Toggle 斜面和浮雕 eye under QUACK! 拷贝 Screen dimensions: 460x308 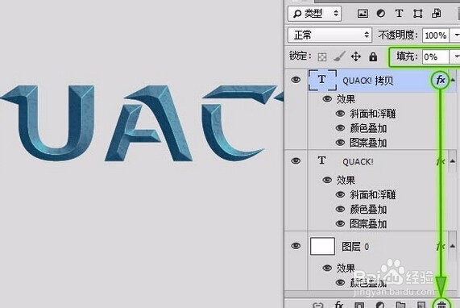[x=340, y=114]
